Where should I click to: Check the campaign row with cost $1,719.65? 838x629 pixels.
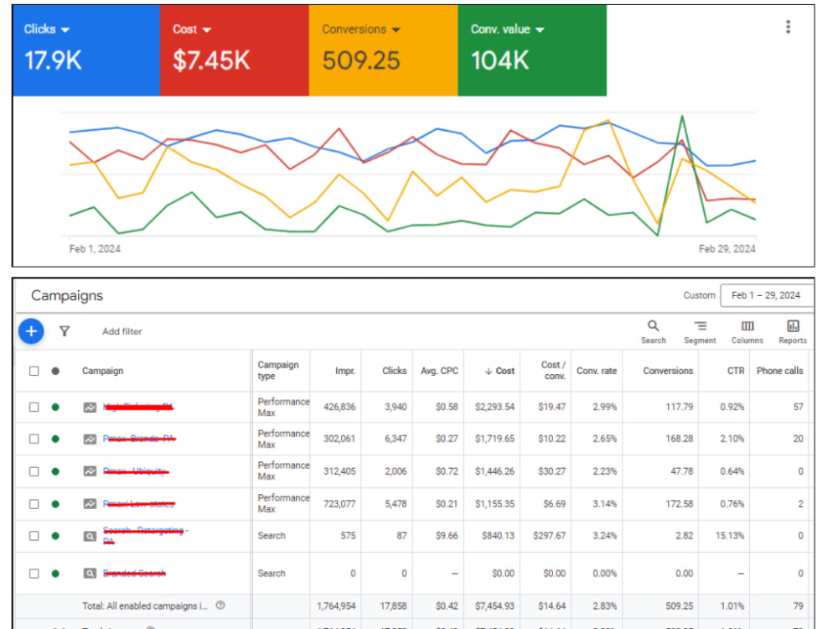pyautogui.click(x=34, y=439)
